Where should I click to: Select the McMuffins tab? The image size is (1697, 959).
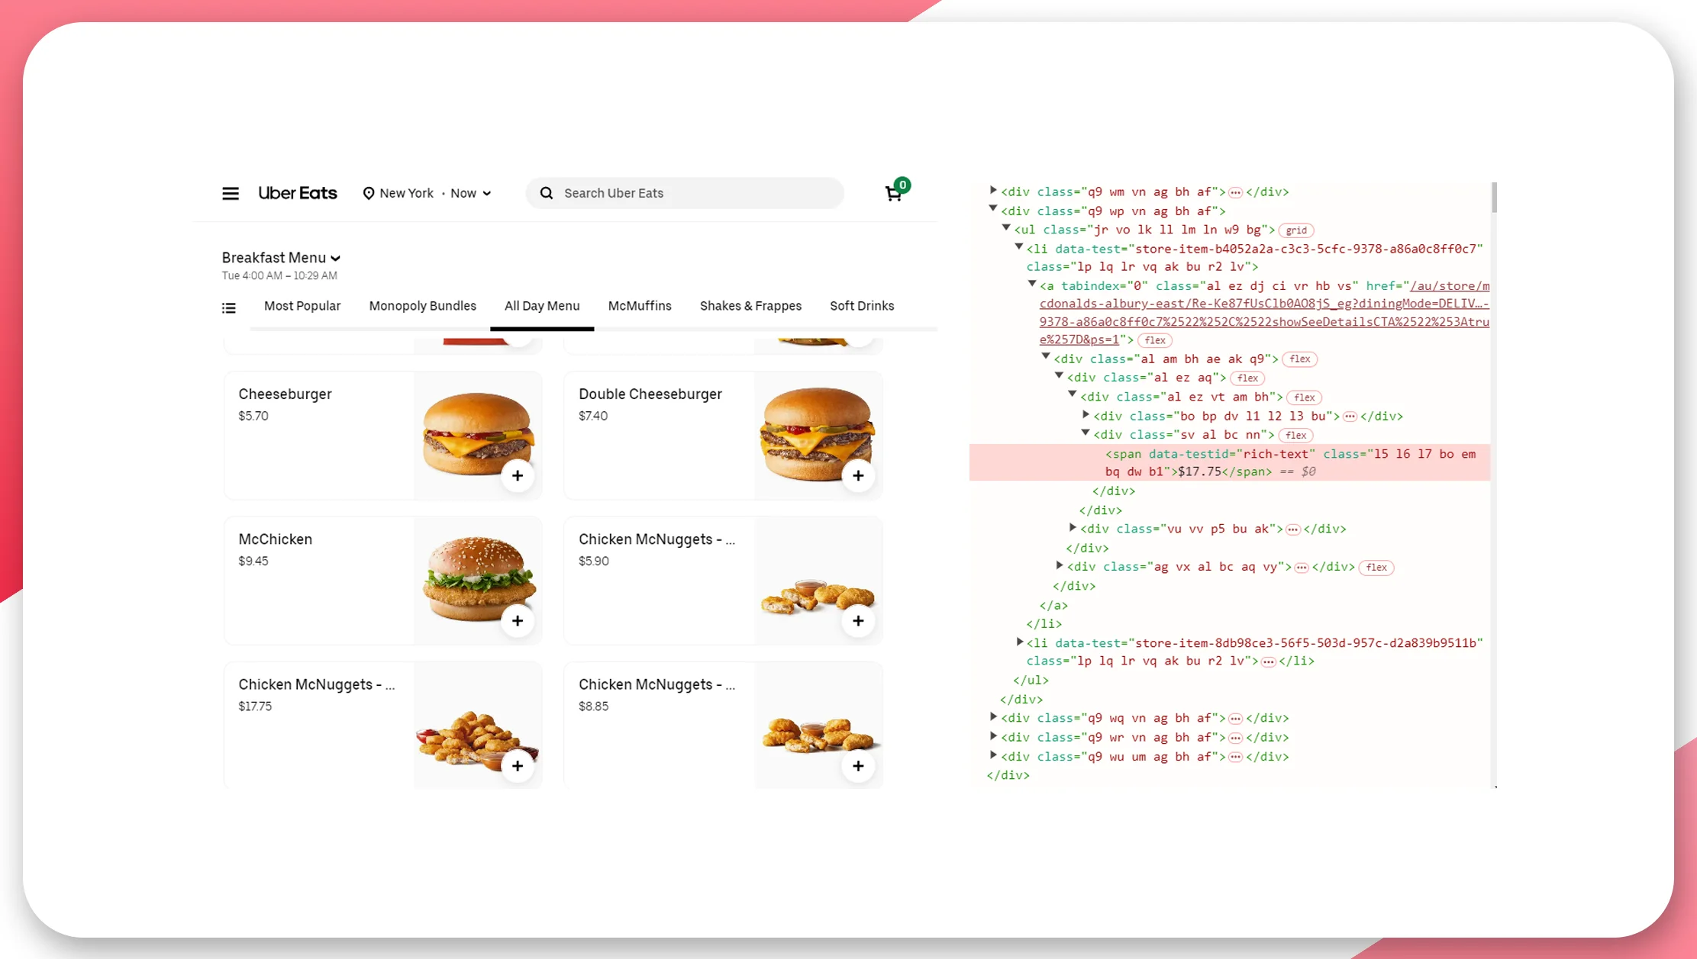tap(640, 305)
